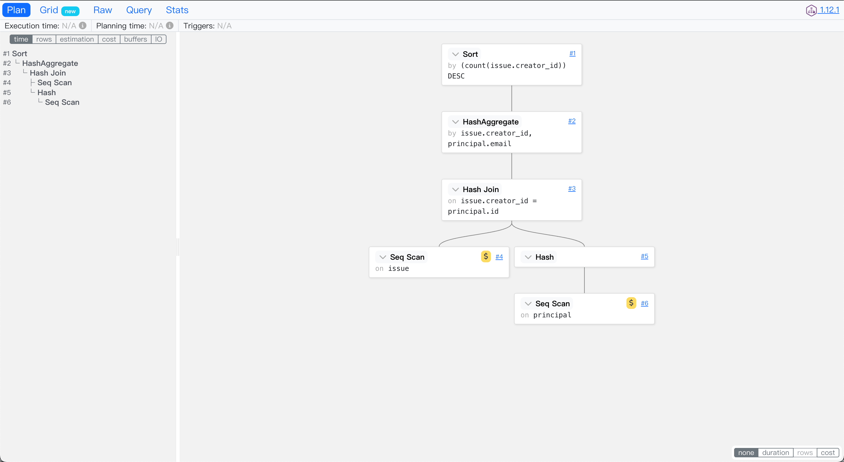Click the cost badge on Seq Scan #4
Image resolution: width=844 pixels, height=462 pixels.
click(x=486, y=256)
